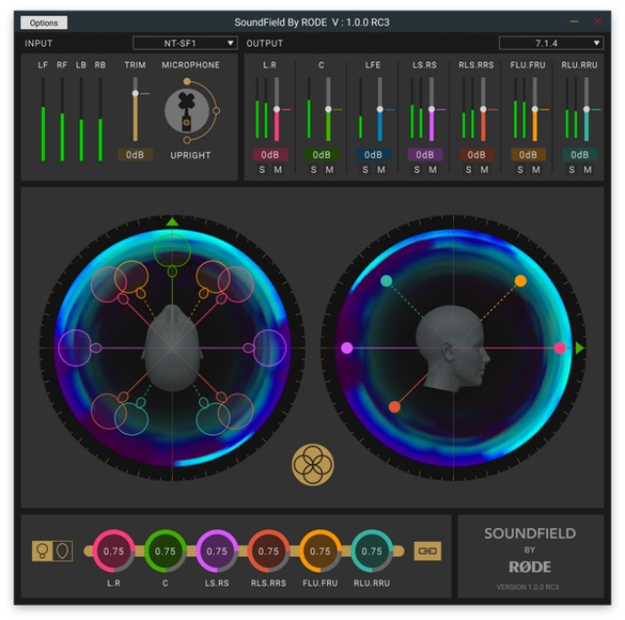Select the omni polar pattern icon

[42, 551]
